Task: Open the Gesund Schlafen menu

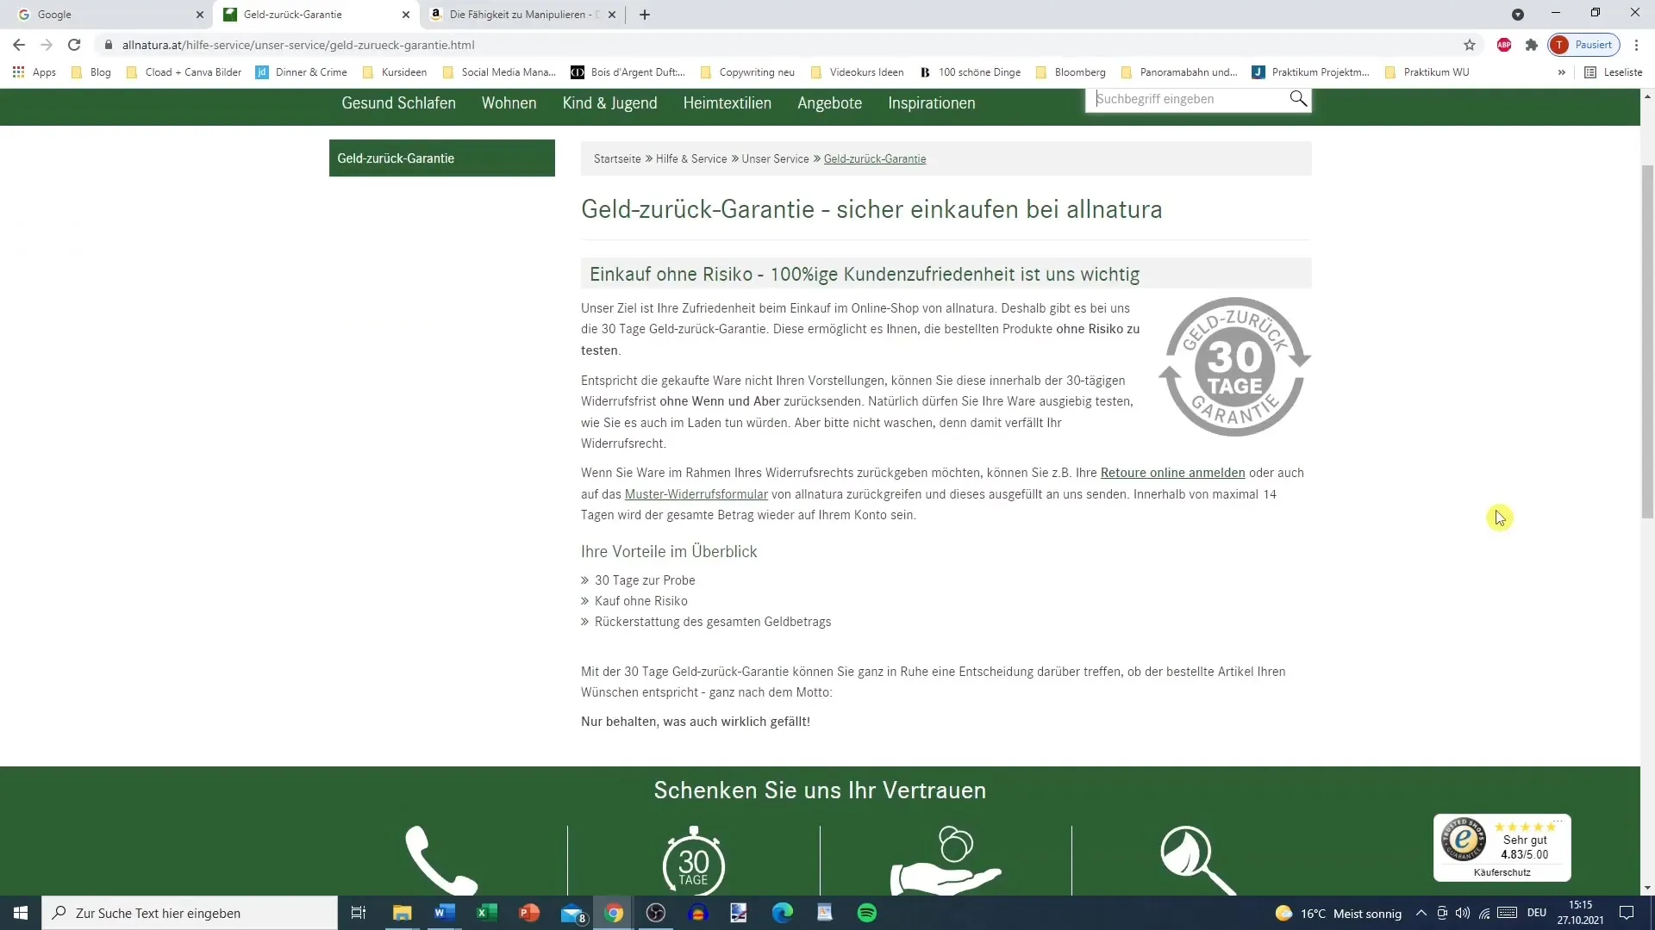Action: (398, 103)
